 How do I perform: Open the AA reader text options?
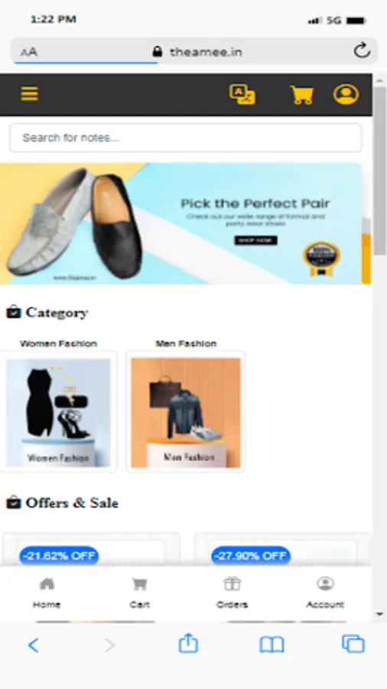click(x=29, y=52)
